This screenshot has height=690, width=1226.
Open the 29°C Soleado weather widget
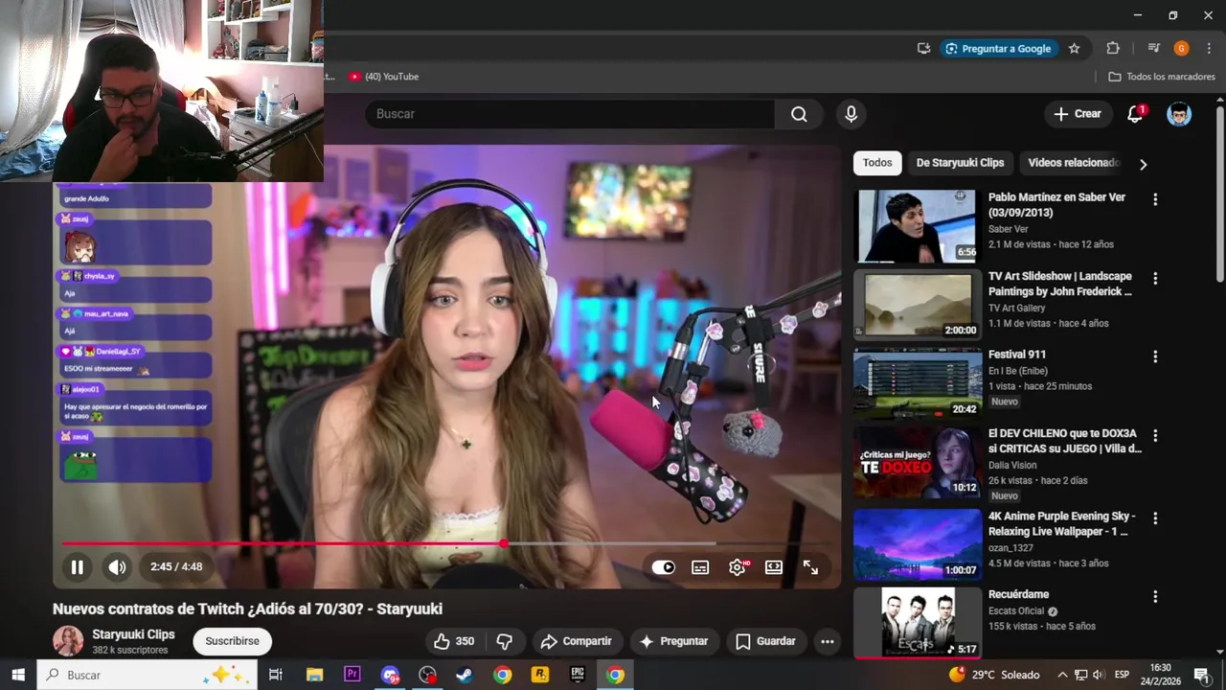[994, 675]
